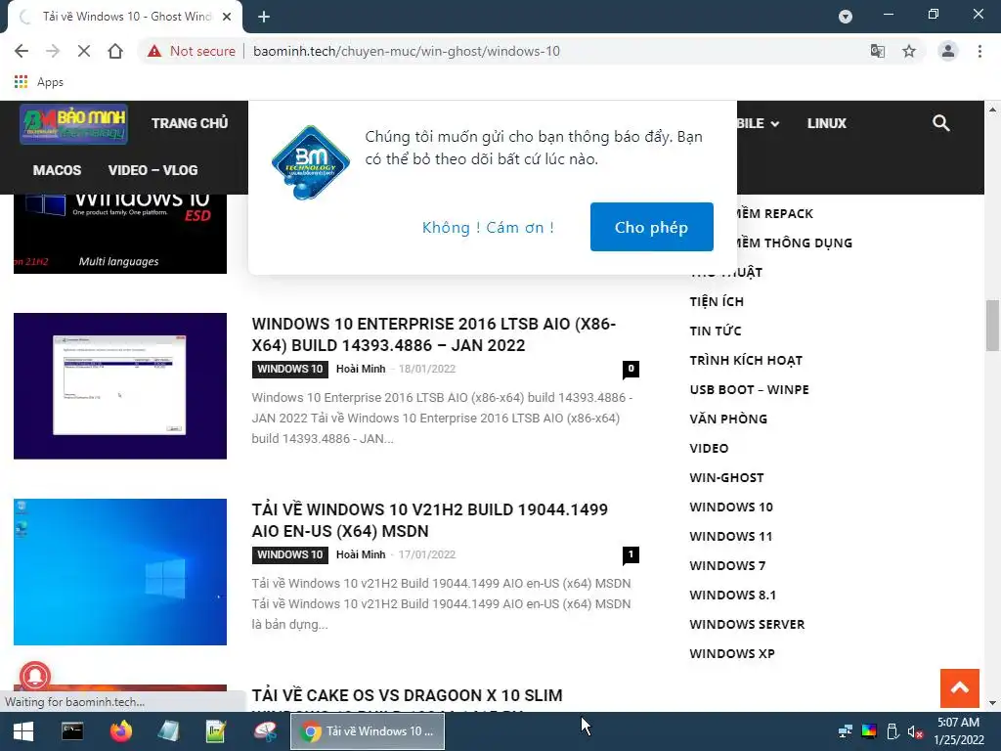Open the TIN TỨC category
This screenshot has height=751, width=1001.
pos(715,331)
